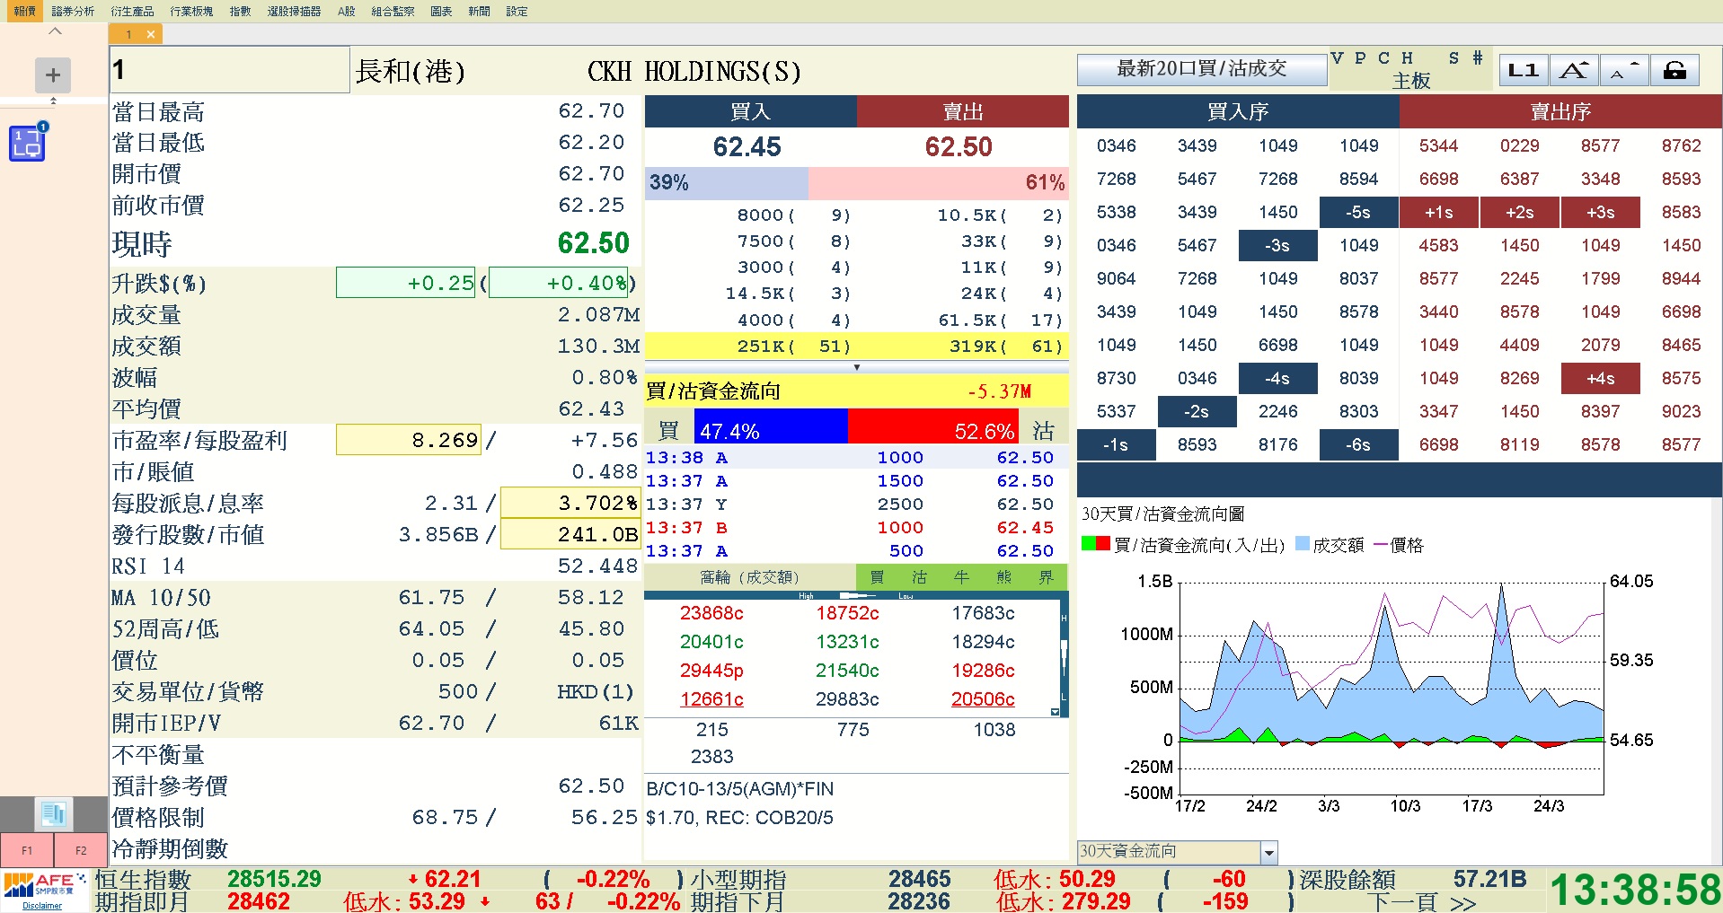Open the 組合監察 menu
Viewport: 1723px width, 913px height.
[393, 11]
